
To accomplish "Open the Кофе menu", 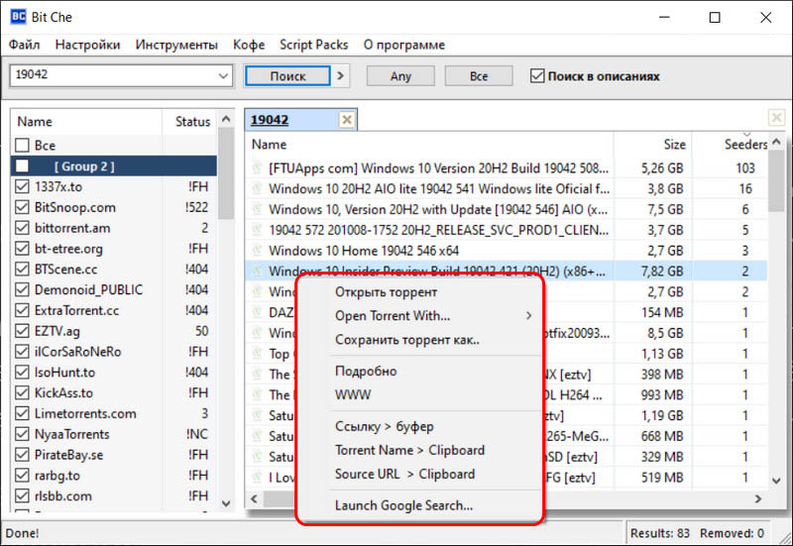I will 249,45.
